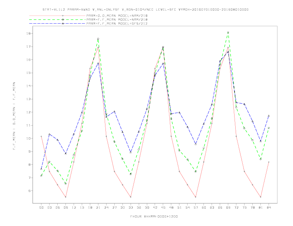Click green circle data point at hour 00

tap(41, 176)
